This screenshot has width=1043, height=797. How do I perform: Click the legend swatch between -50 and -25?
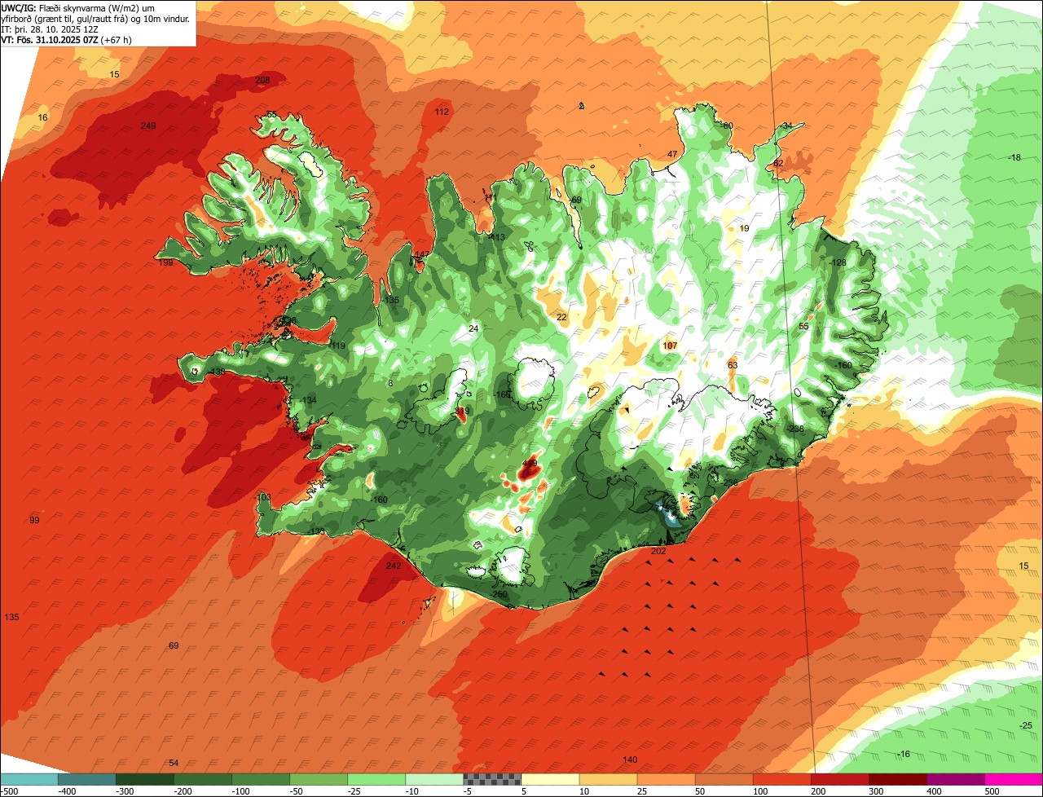(x=319, y=780)
